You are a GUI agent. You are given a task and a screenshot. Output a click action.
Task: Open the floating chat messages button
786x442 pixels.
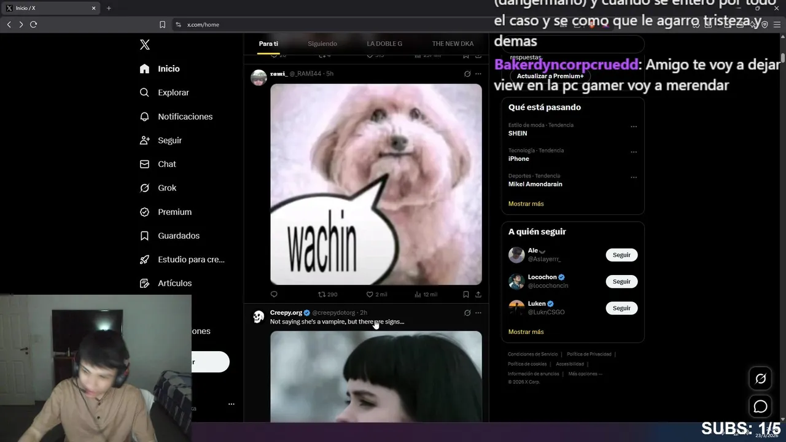(760, 406)
